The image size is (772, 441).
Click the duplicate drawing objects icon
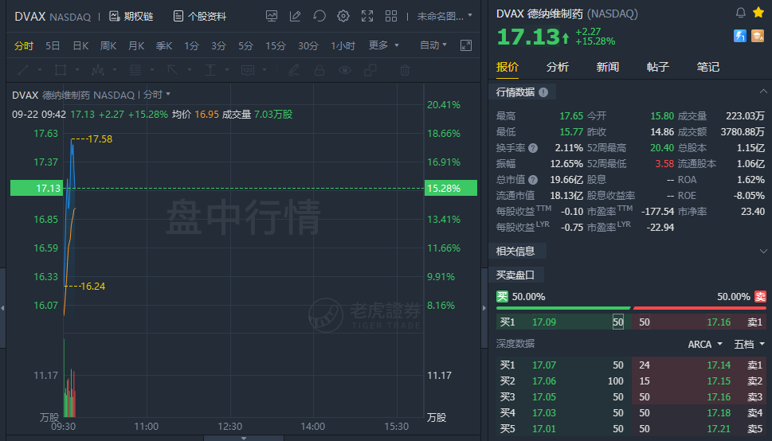370,70
